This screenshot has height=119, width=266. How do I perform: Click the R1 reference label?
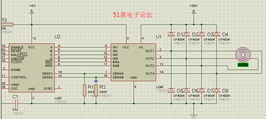[91, 87]
